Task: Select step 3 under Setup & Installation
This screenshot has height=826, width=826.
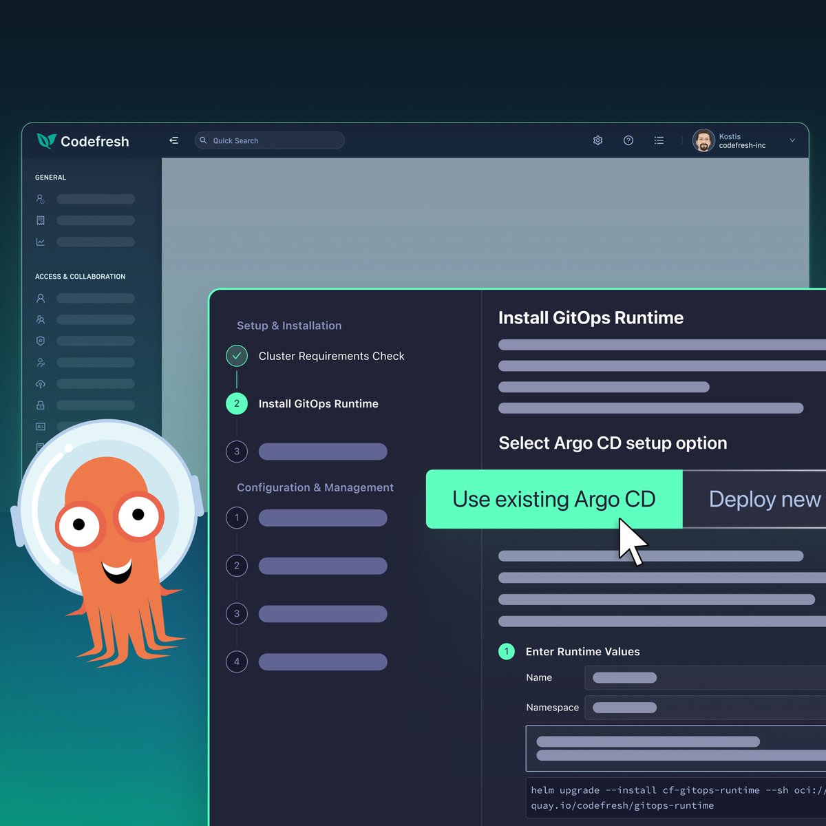Action: [237, 452]
